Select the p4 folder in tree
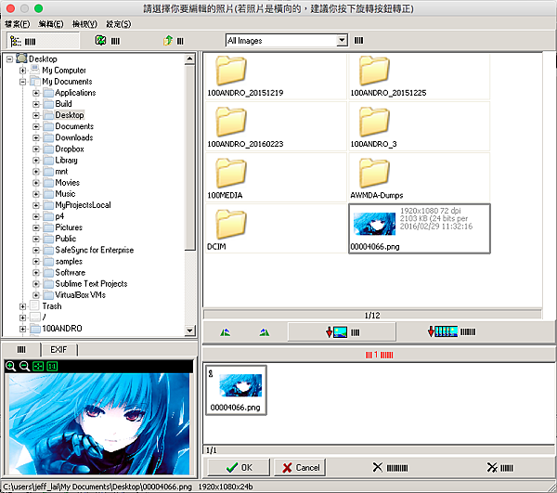Viewport: 557px width, 493px height. point(59,216)
